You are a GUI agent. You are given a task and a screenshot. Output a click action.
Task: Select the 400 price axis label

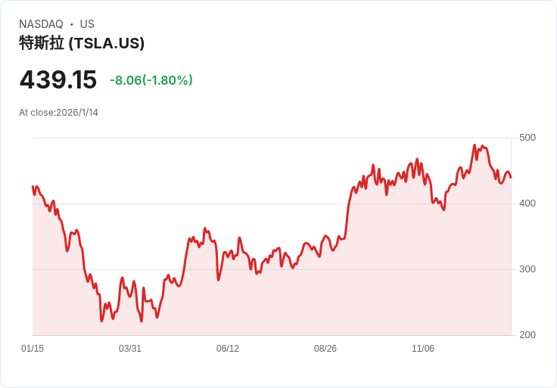[527, 203]
